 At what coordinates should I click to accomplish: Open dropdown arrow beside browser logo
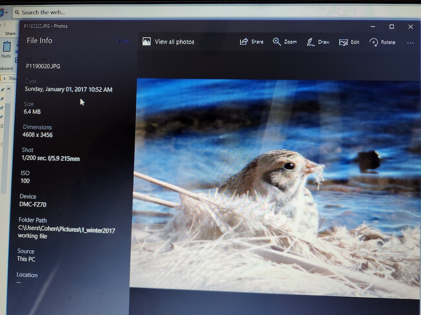[x=6, y=13]
